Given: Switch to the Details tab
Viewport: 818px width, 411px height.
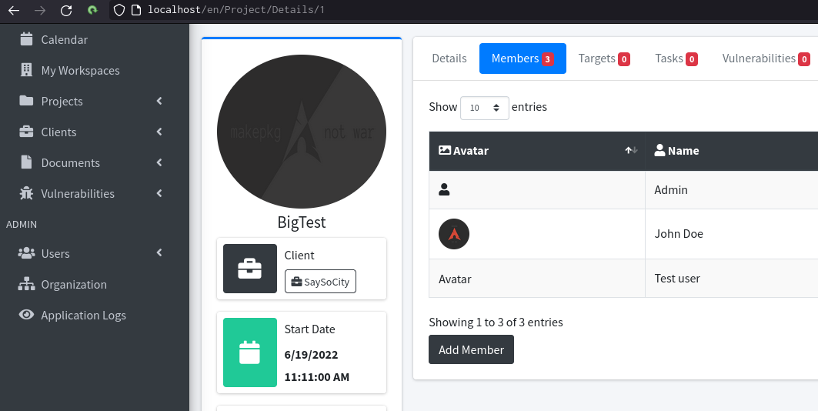Looking at the screenshot, I should tap(449, 58).
